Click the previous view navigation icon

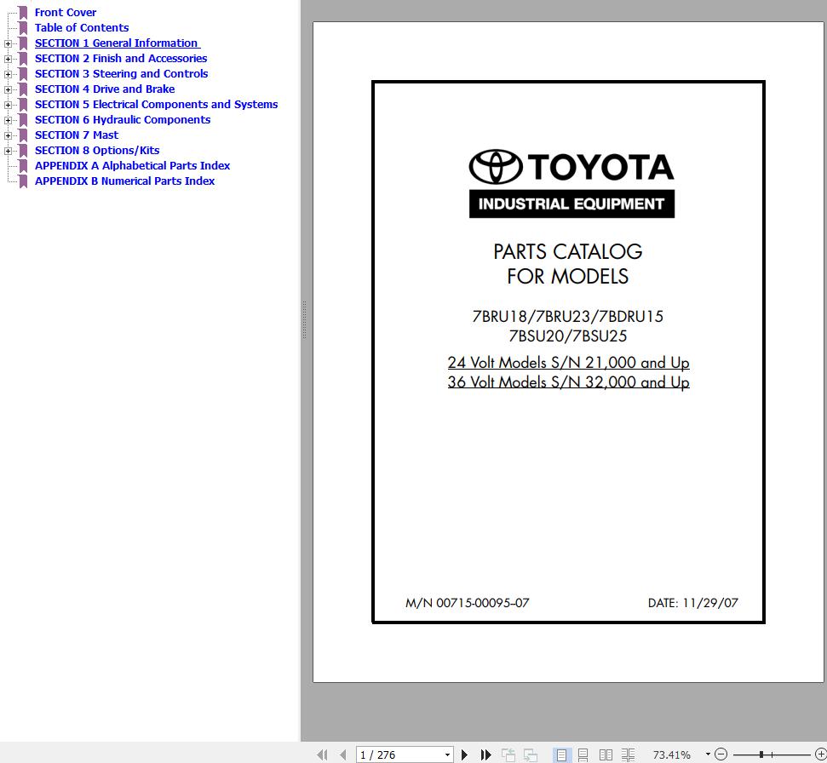coord(508,754)
